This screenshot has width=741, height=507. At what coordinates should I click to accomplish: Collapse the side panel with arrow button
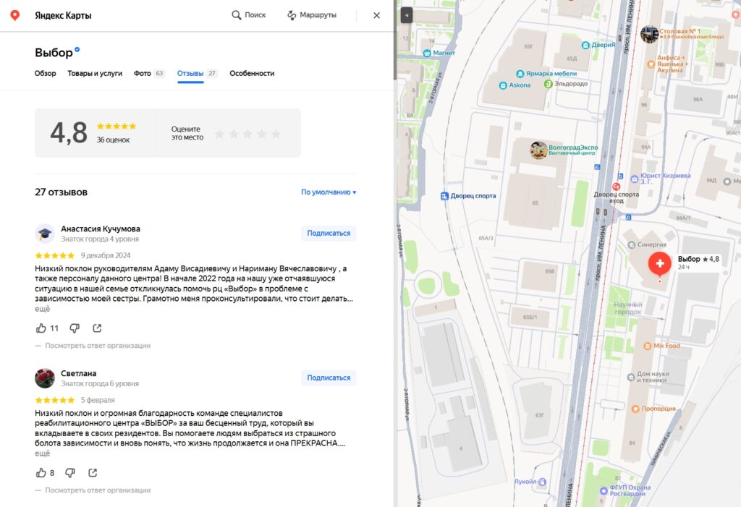407,15
